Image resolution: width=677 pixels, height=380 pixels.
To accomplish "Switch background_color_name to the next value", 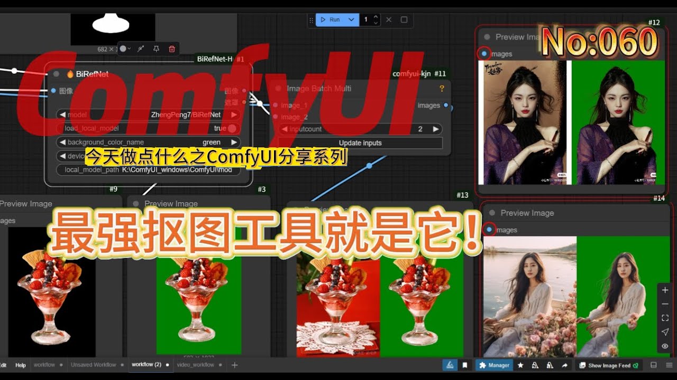I will click(234, 142).
